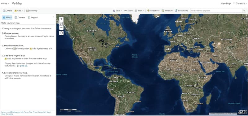
Task: Click the default extent home icon
Action: pyautogui.click(x=61, y=23)
